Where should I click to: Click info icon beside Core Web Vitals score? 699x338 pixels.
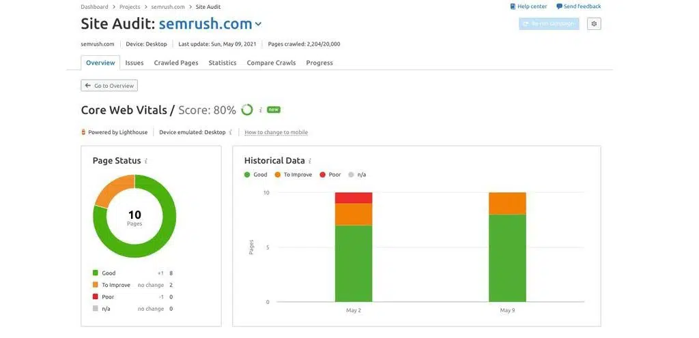pos(261,110)
